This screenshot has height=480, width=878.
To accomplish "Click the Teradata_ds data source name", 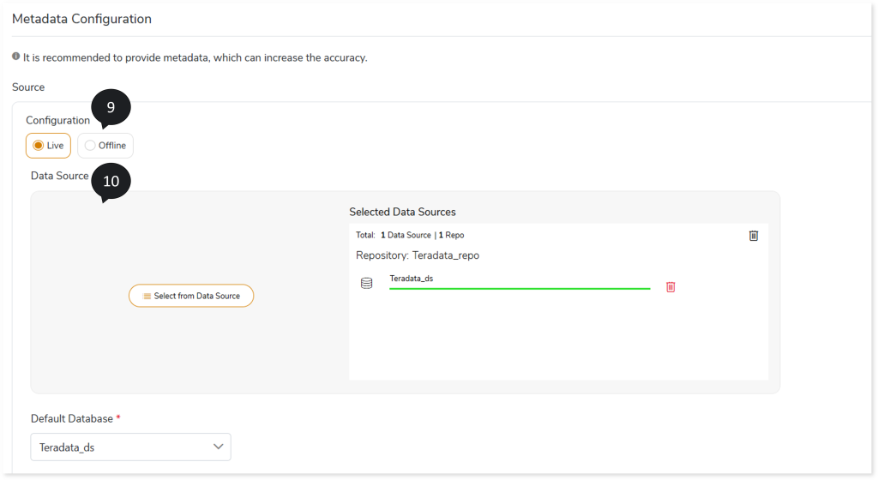I will (x=411, y=278).
